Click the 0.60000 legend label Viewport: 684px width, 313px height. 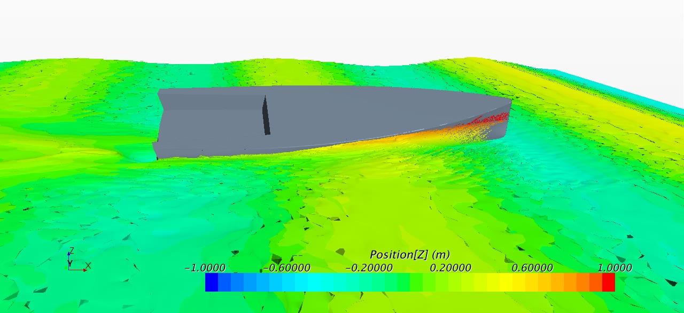[x=532, y=268]
